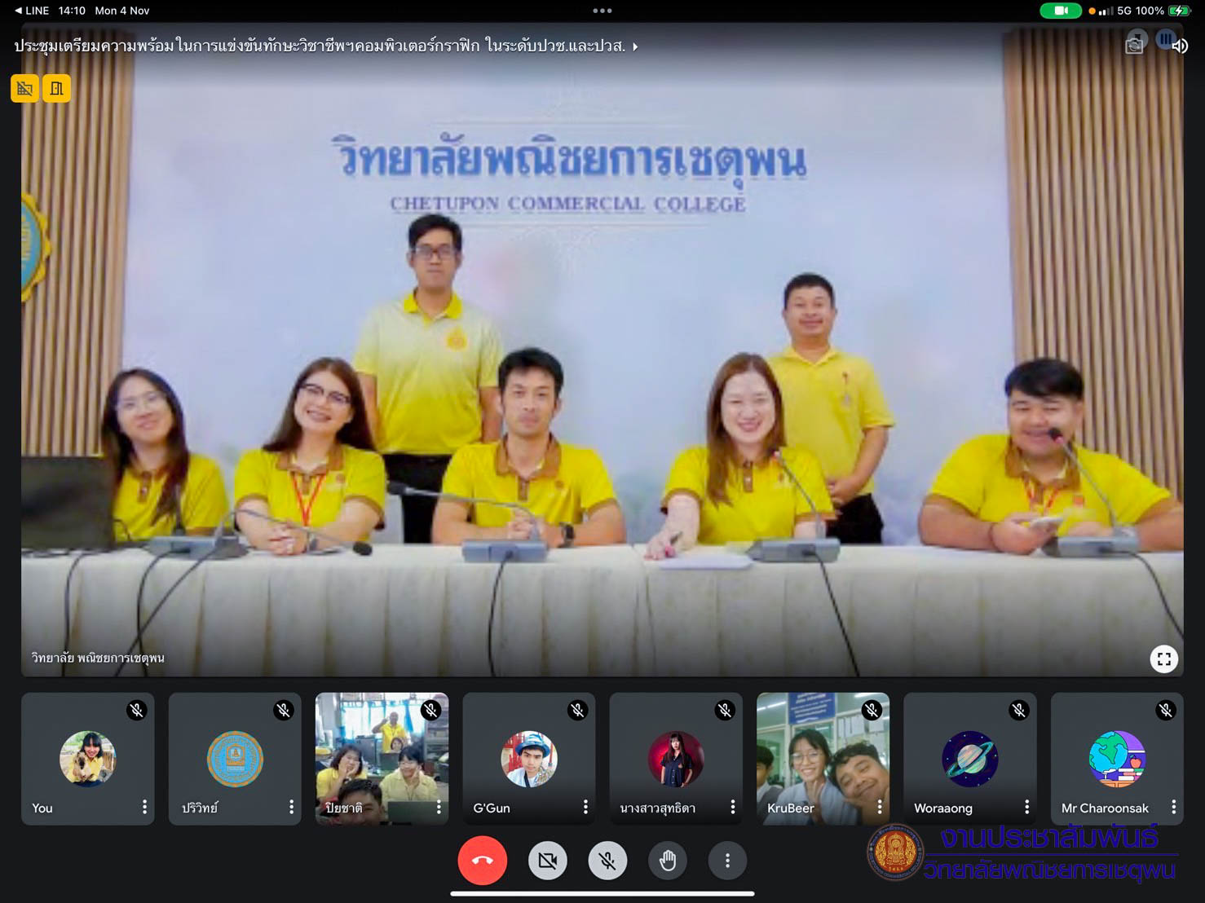Tap the muted mic icon on Mr Charoonsak tile
Viewport: 1205px width, 903px height.
(1166, 710)
